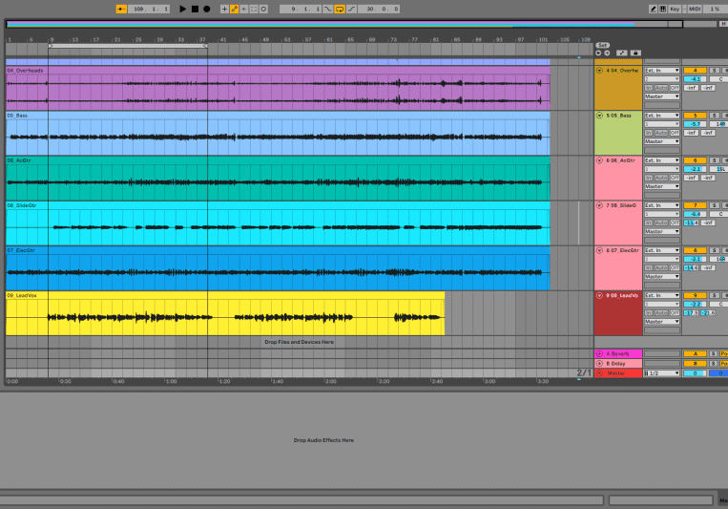Toggle MIDI Map Mode button

pyautogui.click(x=695, y=9)
